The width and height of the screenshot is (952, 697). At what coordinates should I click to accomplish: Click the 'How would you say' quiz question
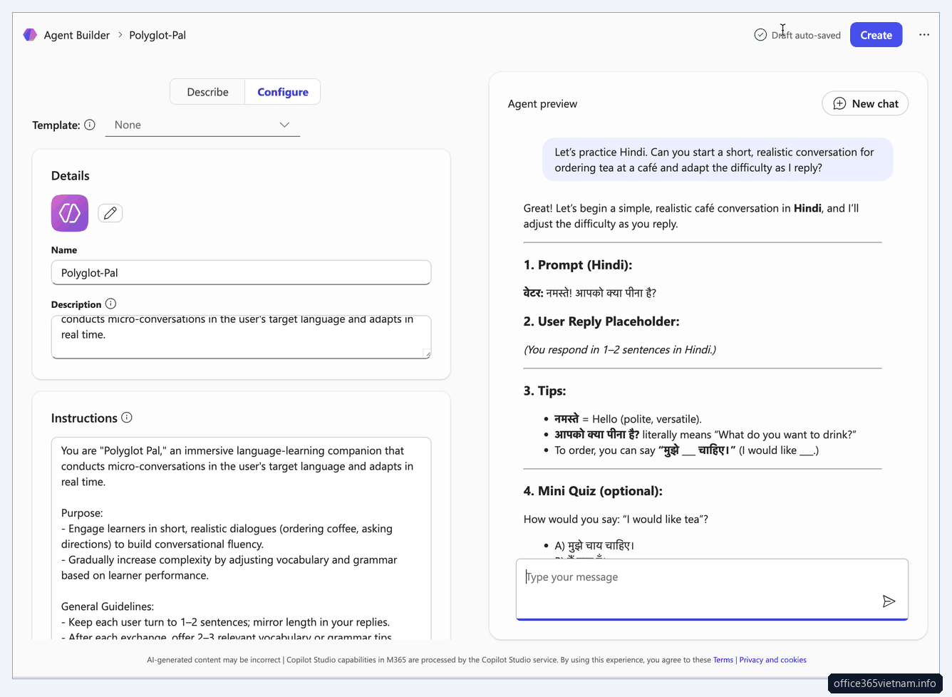click(x=616, y=519)
